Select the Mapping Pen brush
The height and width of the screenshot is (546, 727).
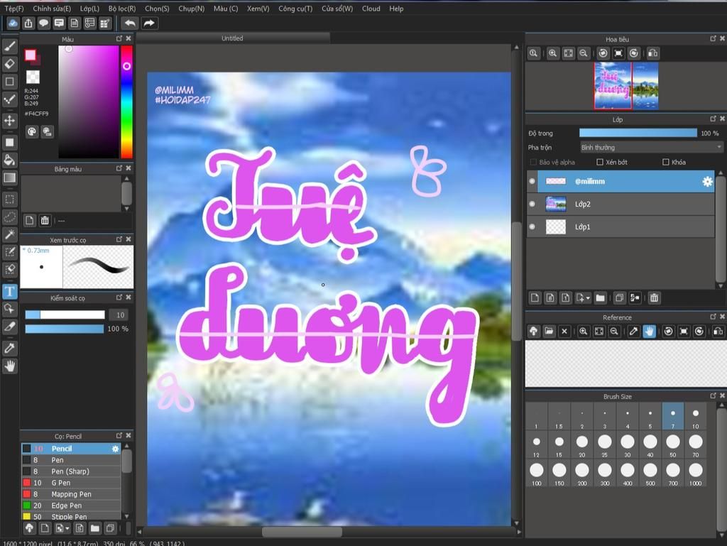coord(72,494)
